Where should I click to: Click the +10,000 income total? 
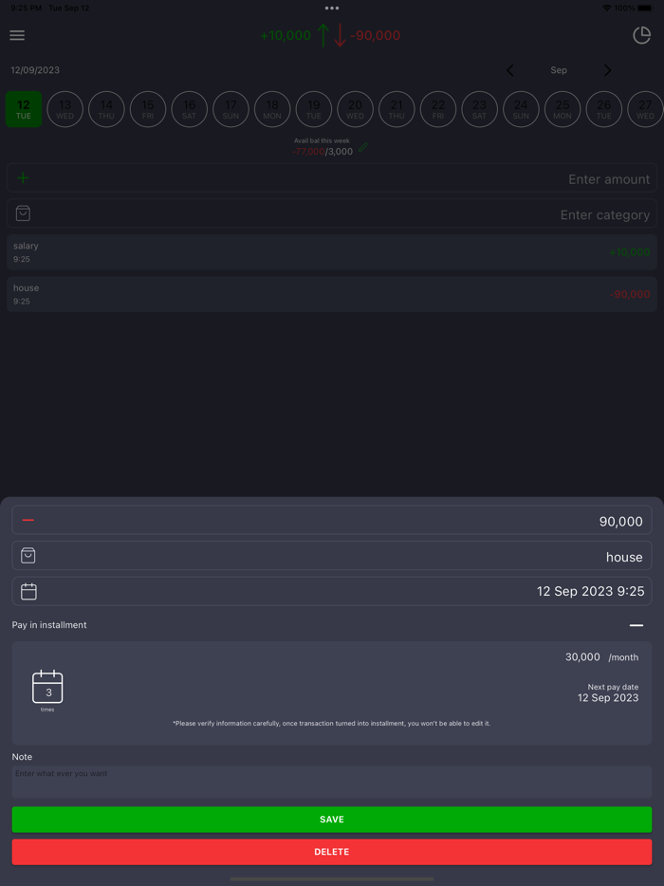pos(286,36)
